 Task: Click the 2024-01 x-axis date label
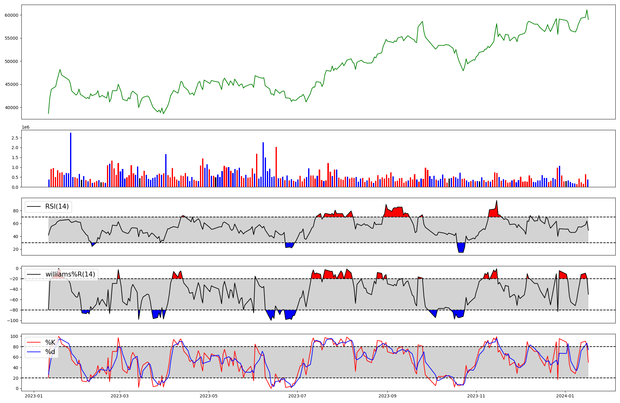(x=565, y=396)
